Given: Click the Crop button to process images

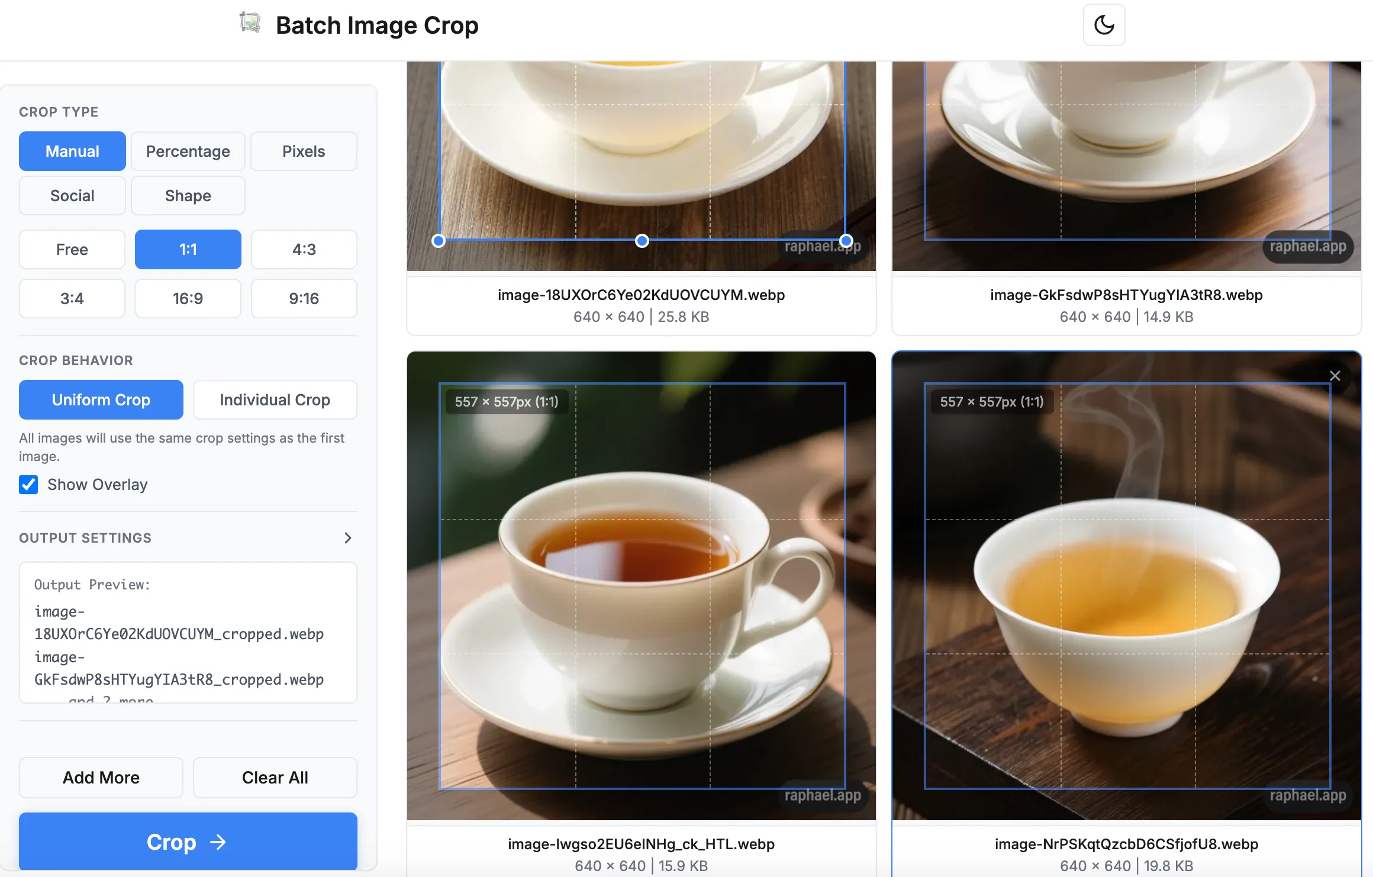Looking at the screenshot, I should click(188, 841).
